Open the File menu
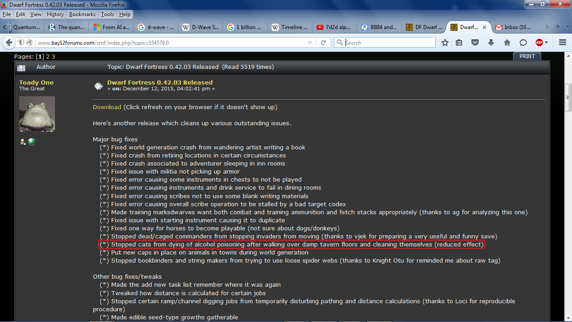The image size is (572, 322). (x=7, y=14)
